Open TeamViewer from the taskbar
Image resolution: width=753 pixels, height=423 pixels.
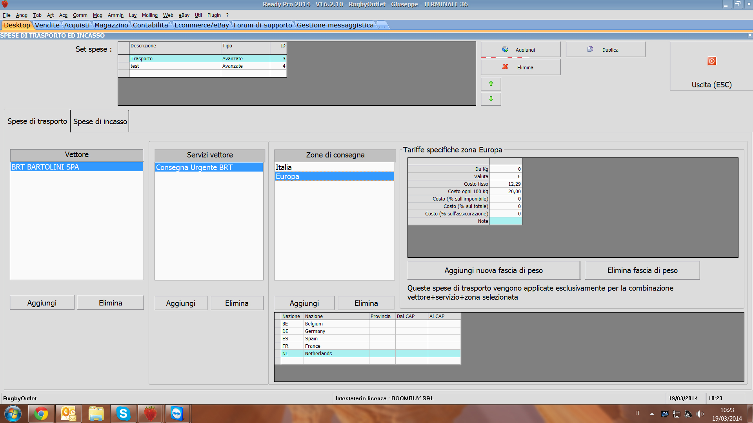[x=177, y=414]
